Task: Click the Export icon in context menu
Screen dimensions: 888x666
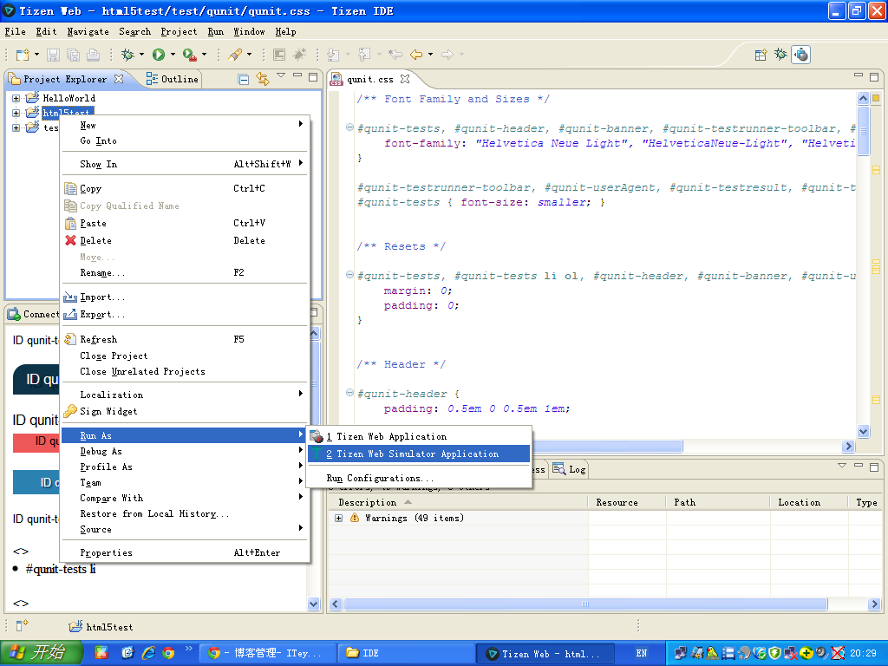Action: (x=71, y=314)
